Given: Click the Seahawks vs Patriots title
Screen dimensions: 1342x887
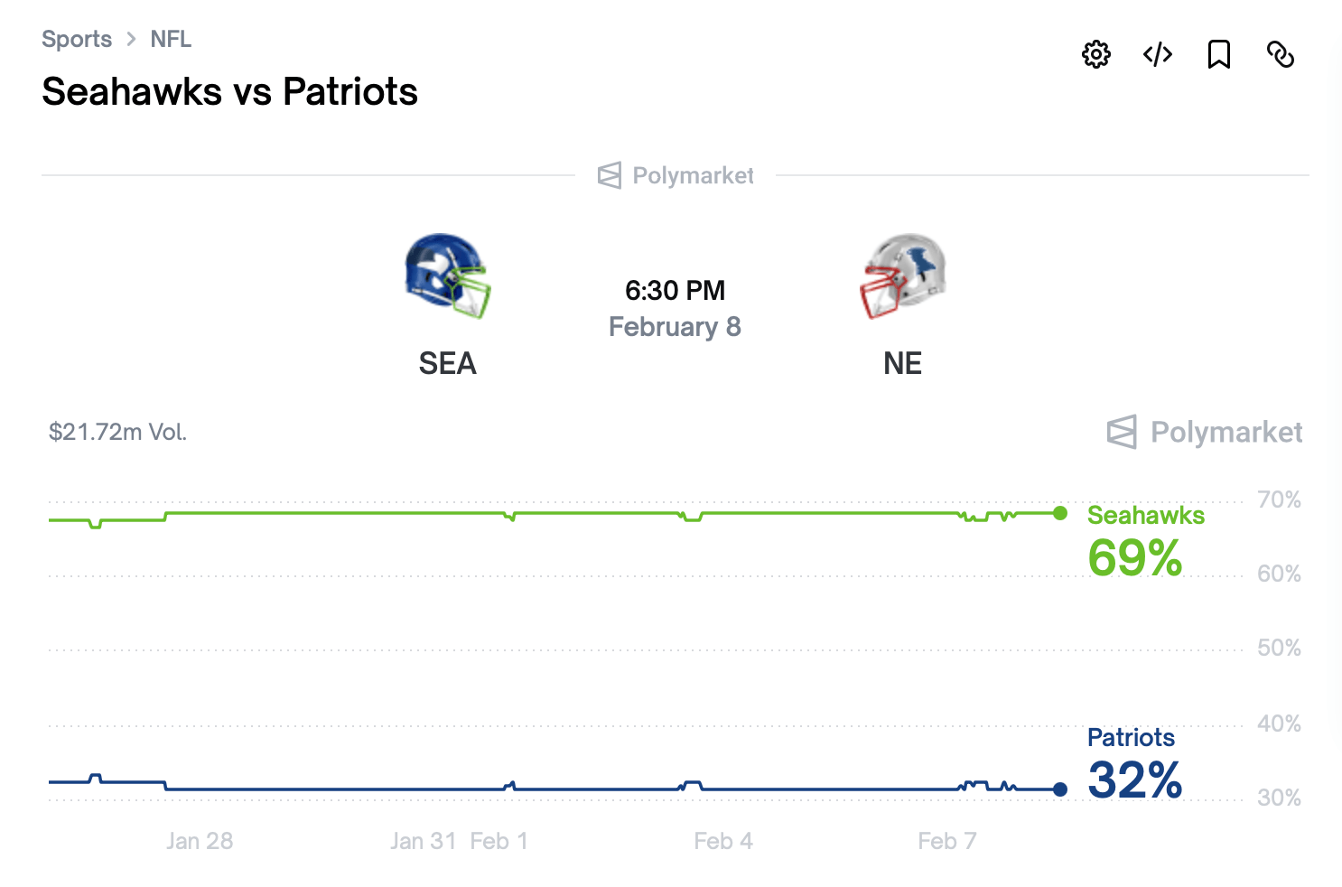Looking at the screenshot, I should [x=229, y=91].
